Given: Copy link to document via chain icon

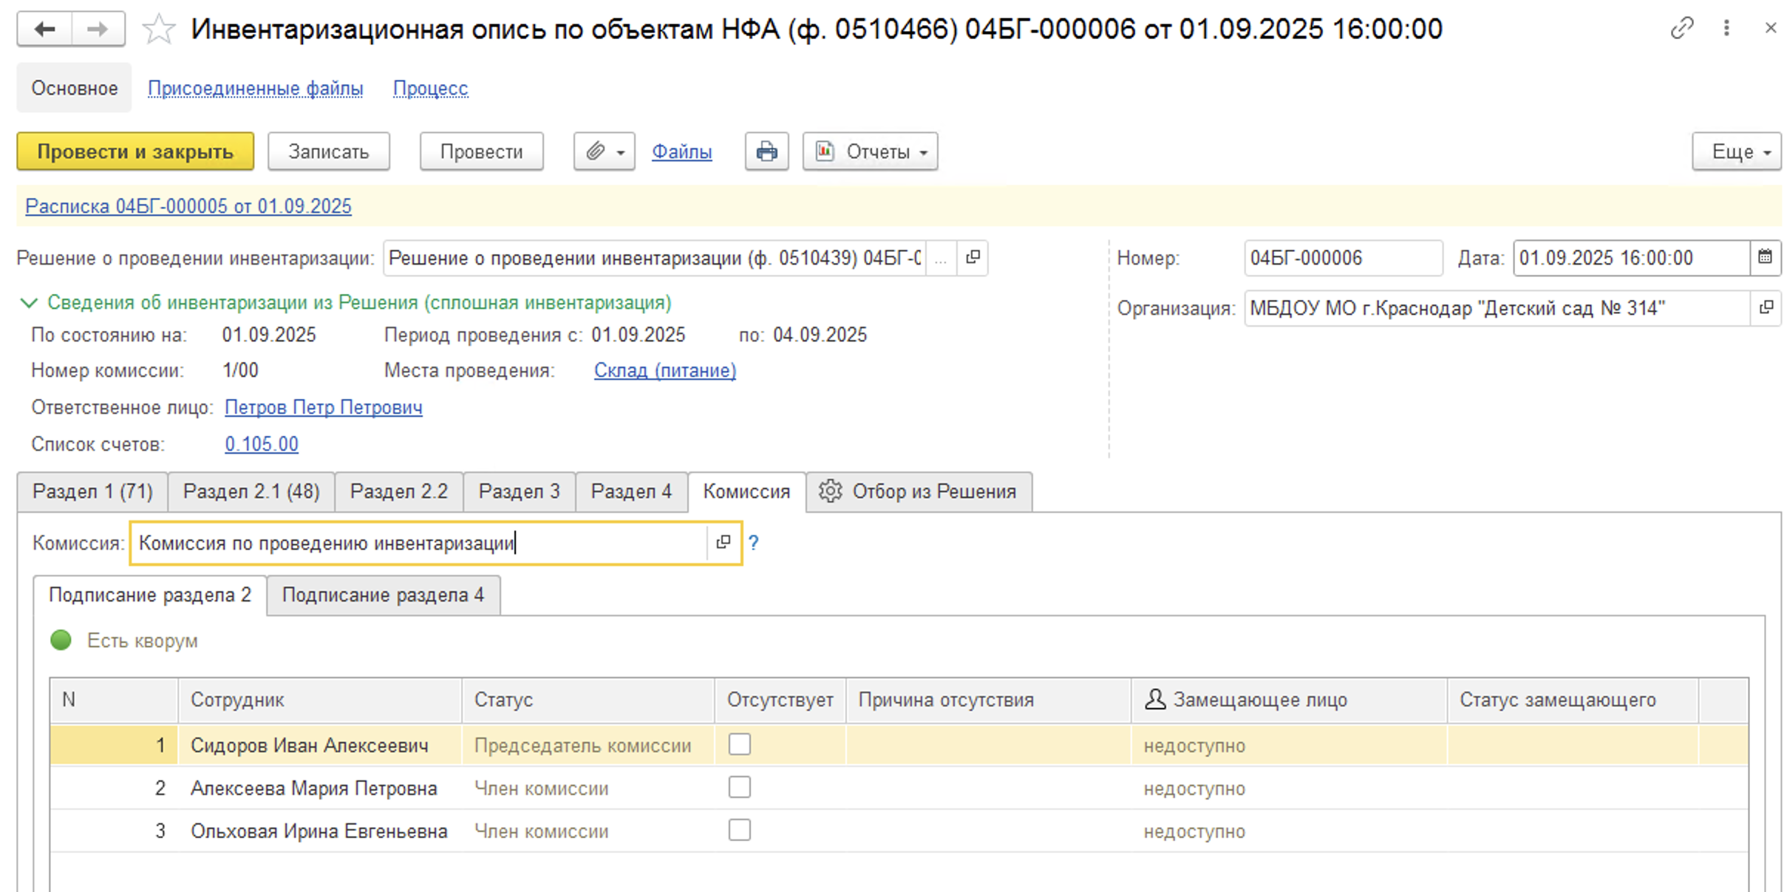Looking at the screenshot, I should pyautogui.click(x=1681, y=28).
